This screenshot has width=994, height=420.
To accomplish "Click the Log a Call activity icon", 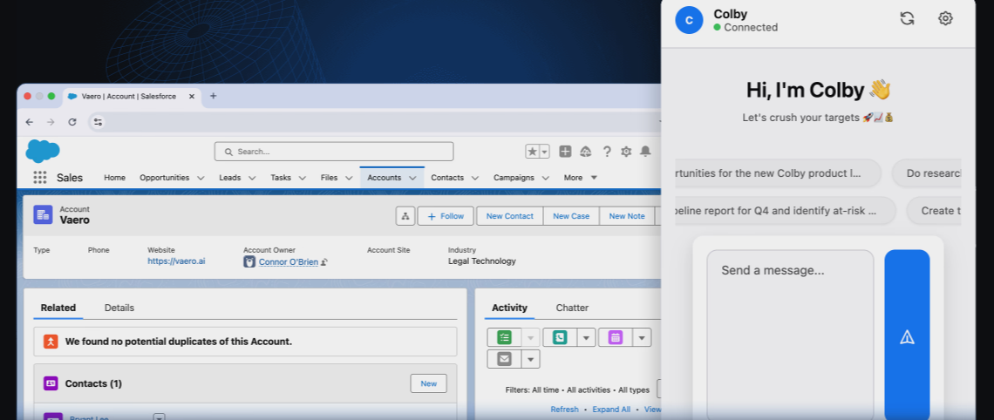I will [x=560, y=337].
